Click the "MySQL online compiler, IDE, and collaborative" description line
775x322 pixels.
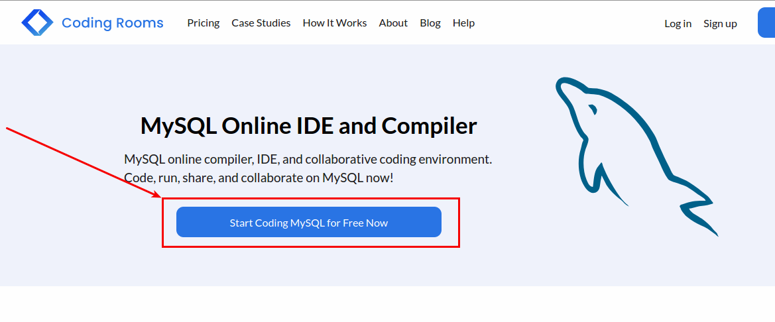pos(308,160)
